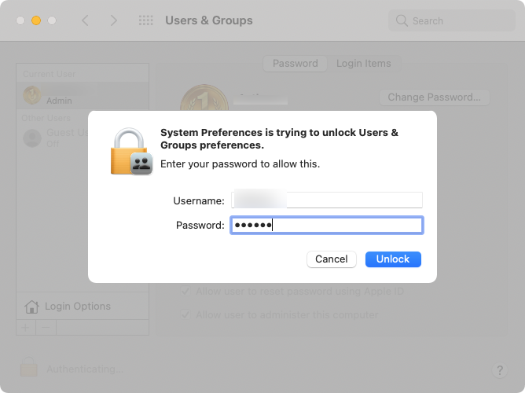
Task: Open Change Password… button
Action: point(435,97)
